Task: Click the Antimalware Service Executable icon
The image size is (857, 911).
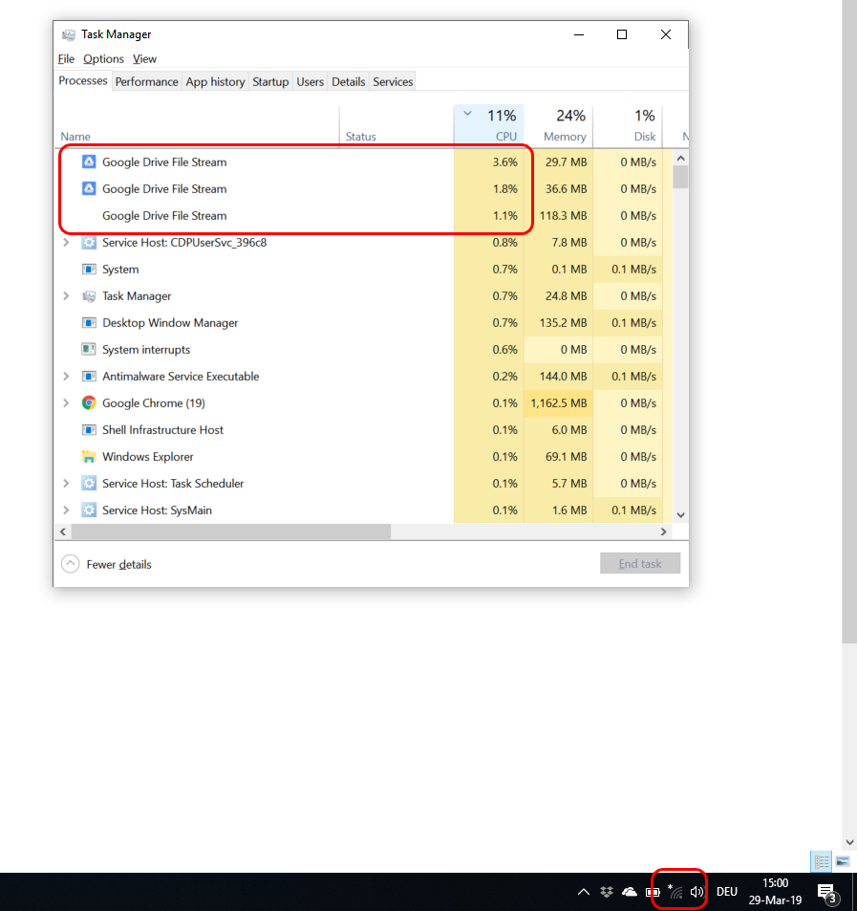Action: [x=89, y=376]
